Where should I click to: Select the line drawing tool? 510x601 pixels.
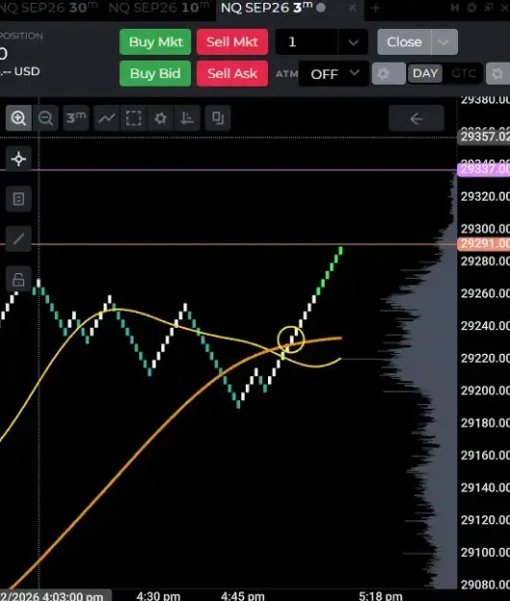tap(18, 238)
